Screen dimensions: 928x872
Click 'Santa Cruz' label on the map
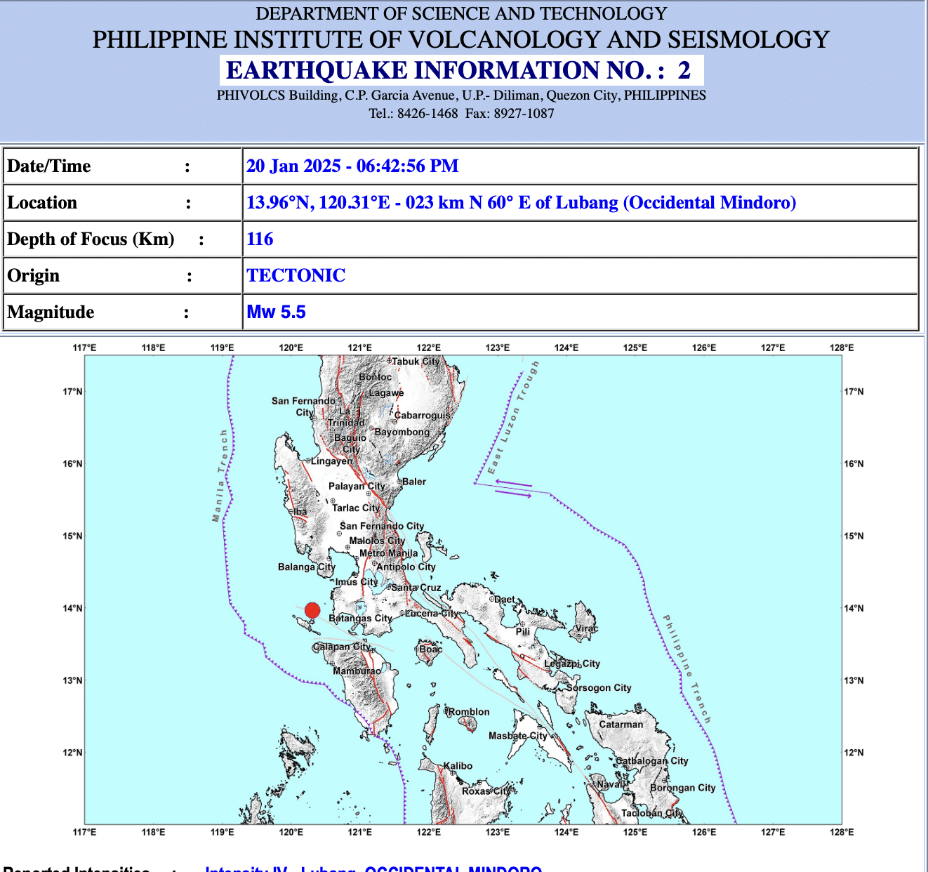click(416, 588)
